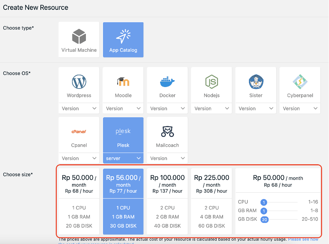Switch to the Virtual Machine resource type
Image resolution: width=329 pixels, height=244 pixels.
click(x=79, y=39)
